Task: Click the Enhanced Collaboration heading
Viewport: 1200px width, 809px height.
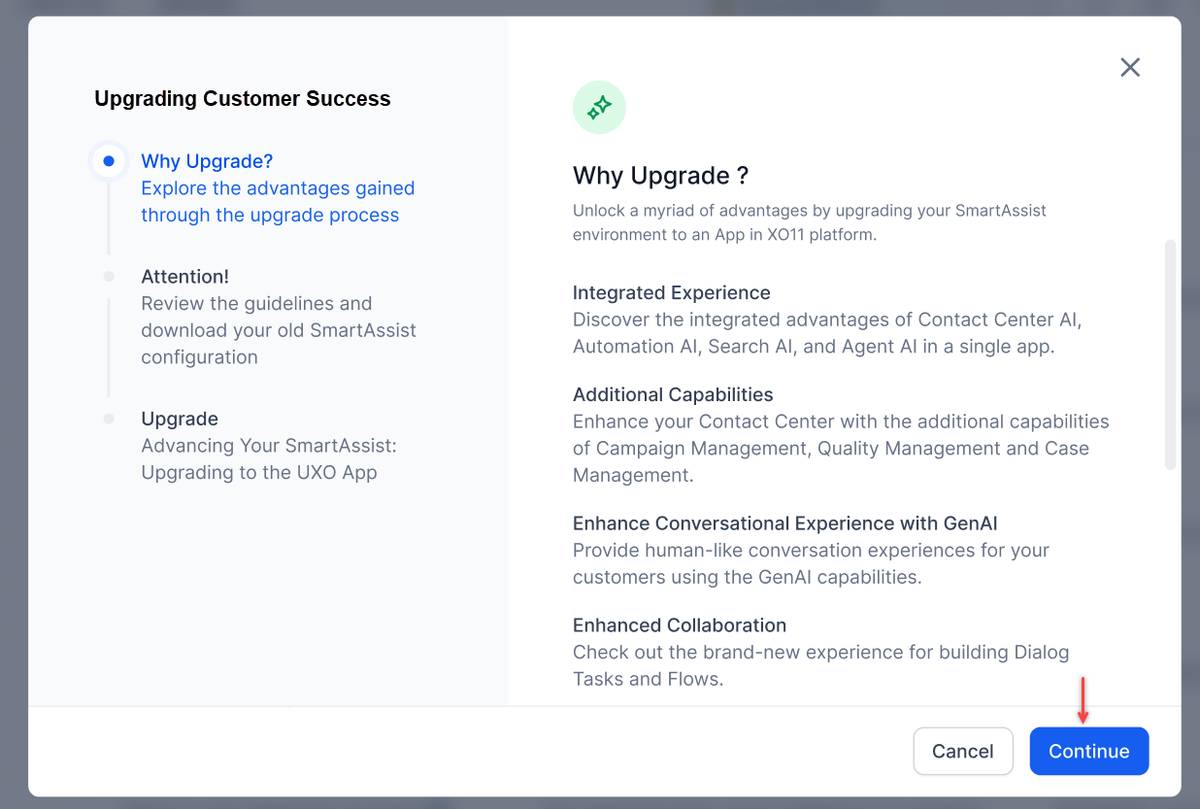Action: [x=680, y=624]
